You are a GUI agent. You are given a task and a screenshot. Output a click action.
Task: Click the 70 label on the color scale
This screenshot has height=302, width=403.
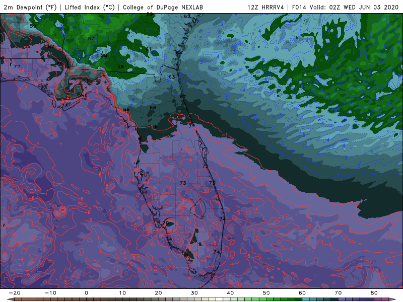coord(338,293)
